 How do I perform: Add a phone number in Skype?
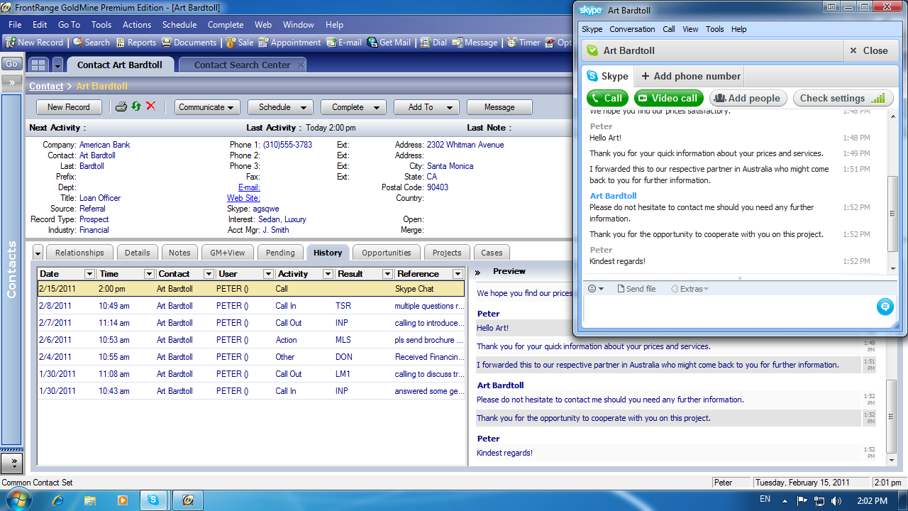pyautogui.click(x=691, y=76)
